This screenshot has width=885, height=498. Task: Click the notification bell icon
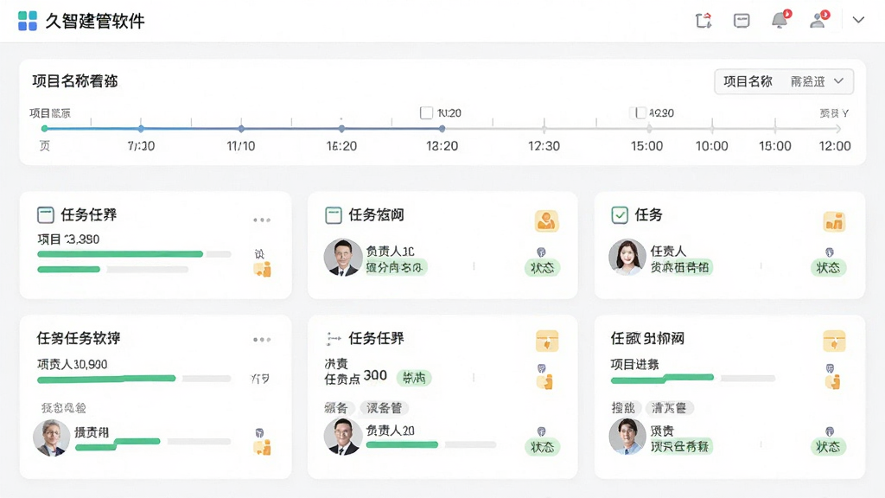(780, 21)
